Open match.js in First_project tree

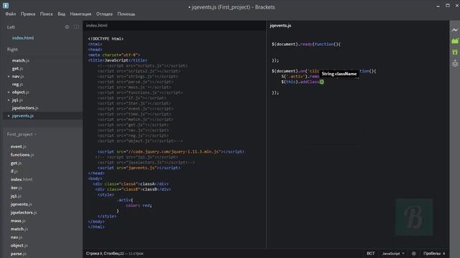pyautogui.click(x=19, y=229)
